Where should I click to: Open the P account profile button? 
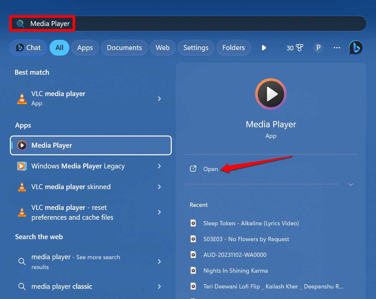point(318,48)
